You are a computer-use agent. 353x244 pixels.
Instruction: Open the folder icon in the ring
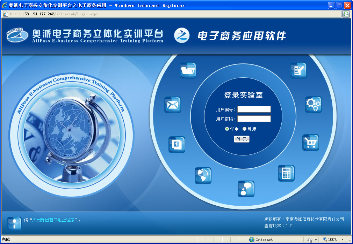(x=188, y=70)
